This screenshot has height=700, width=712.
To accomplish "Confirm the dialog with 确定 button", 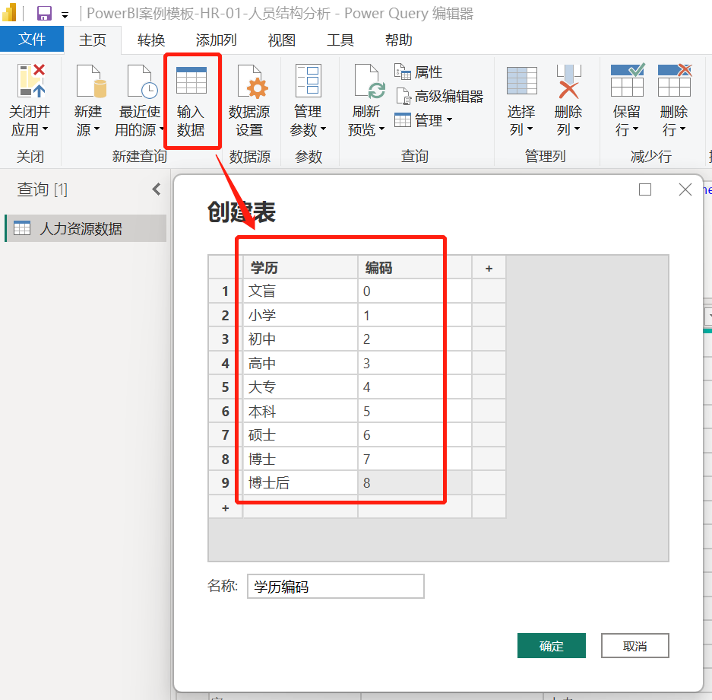I will [x=551, y=645].
